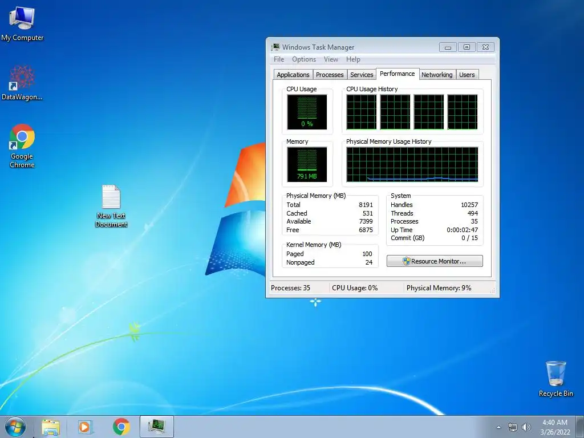Switch to the Services tab
584x438 pixels.
pyautogui.click(x=362, y=75)
